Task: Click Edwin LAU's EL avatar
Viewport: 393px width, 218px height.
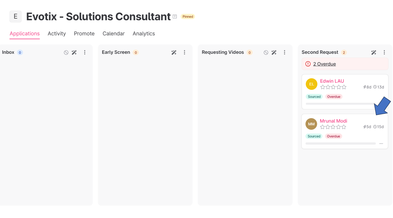Action: (x=311, y=84)
